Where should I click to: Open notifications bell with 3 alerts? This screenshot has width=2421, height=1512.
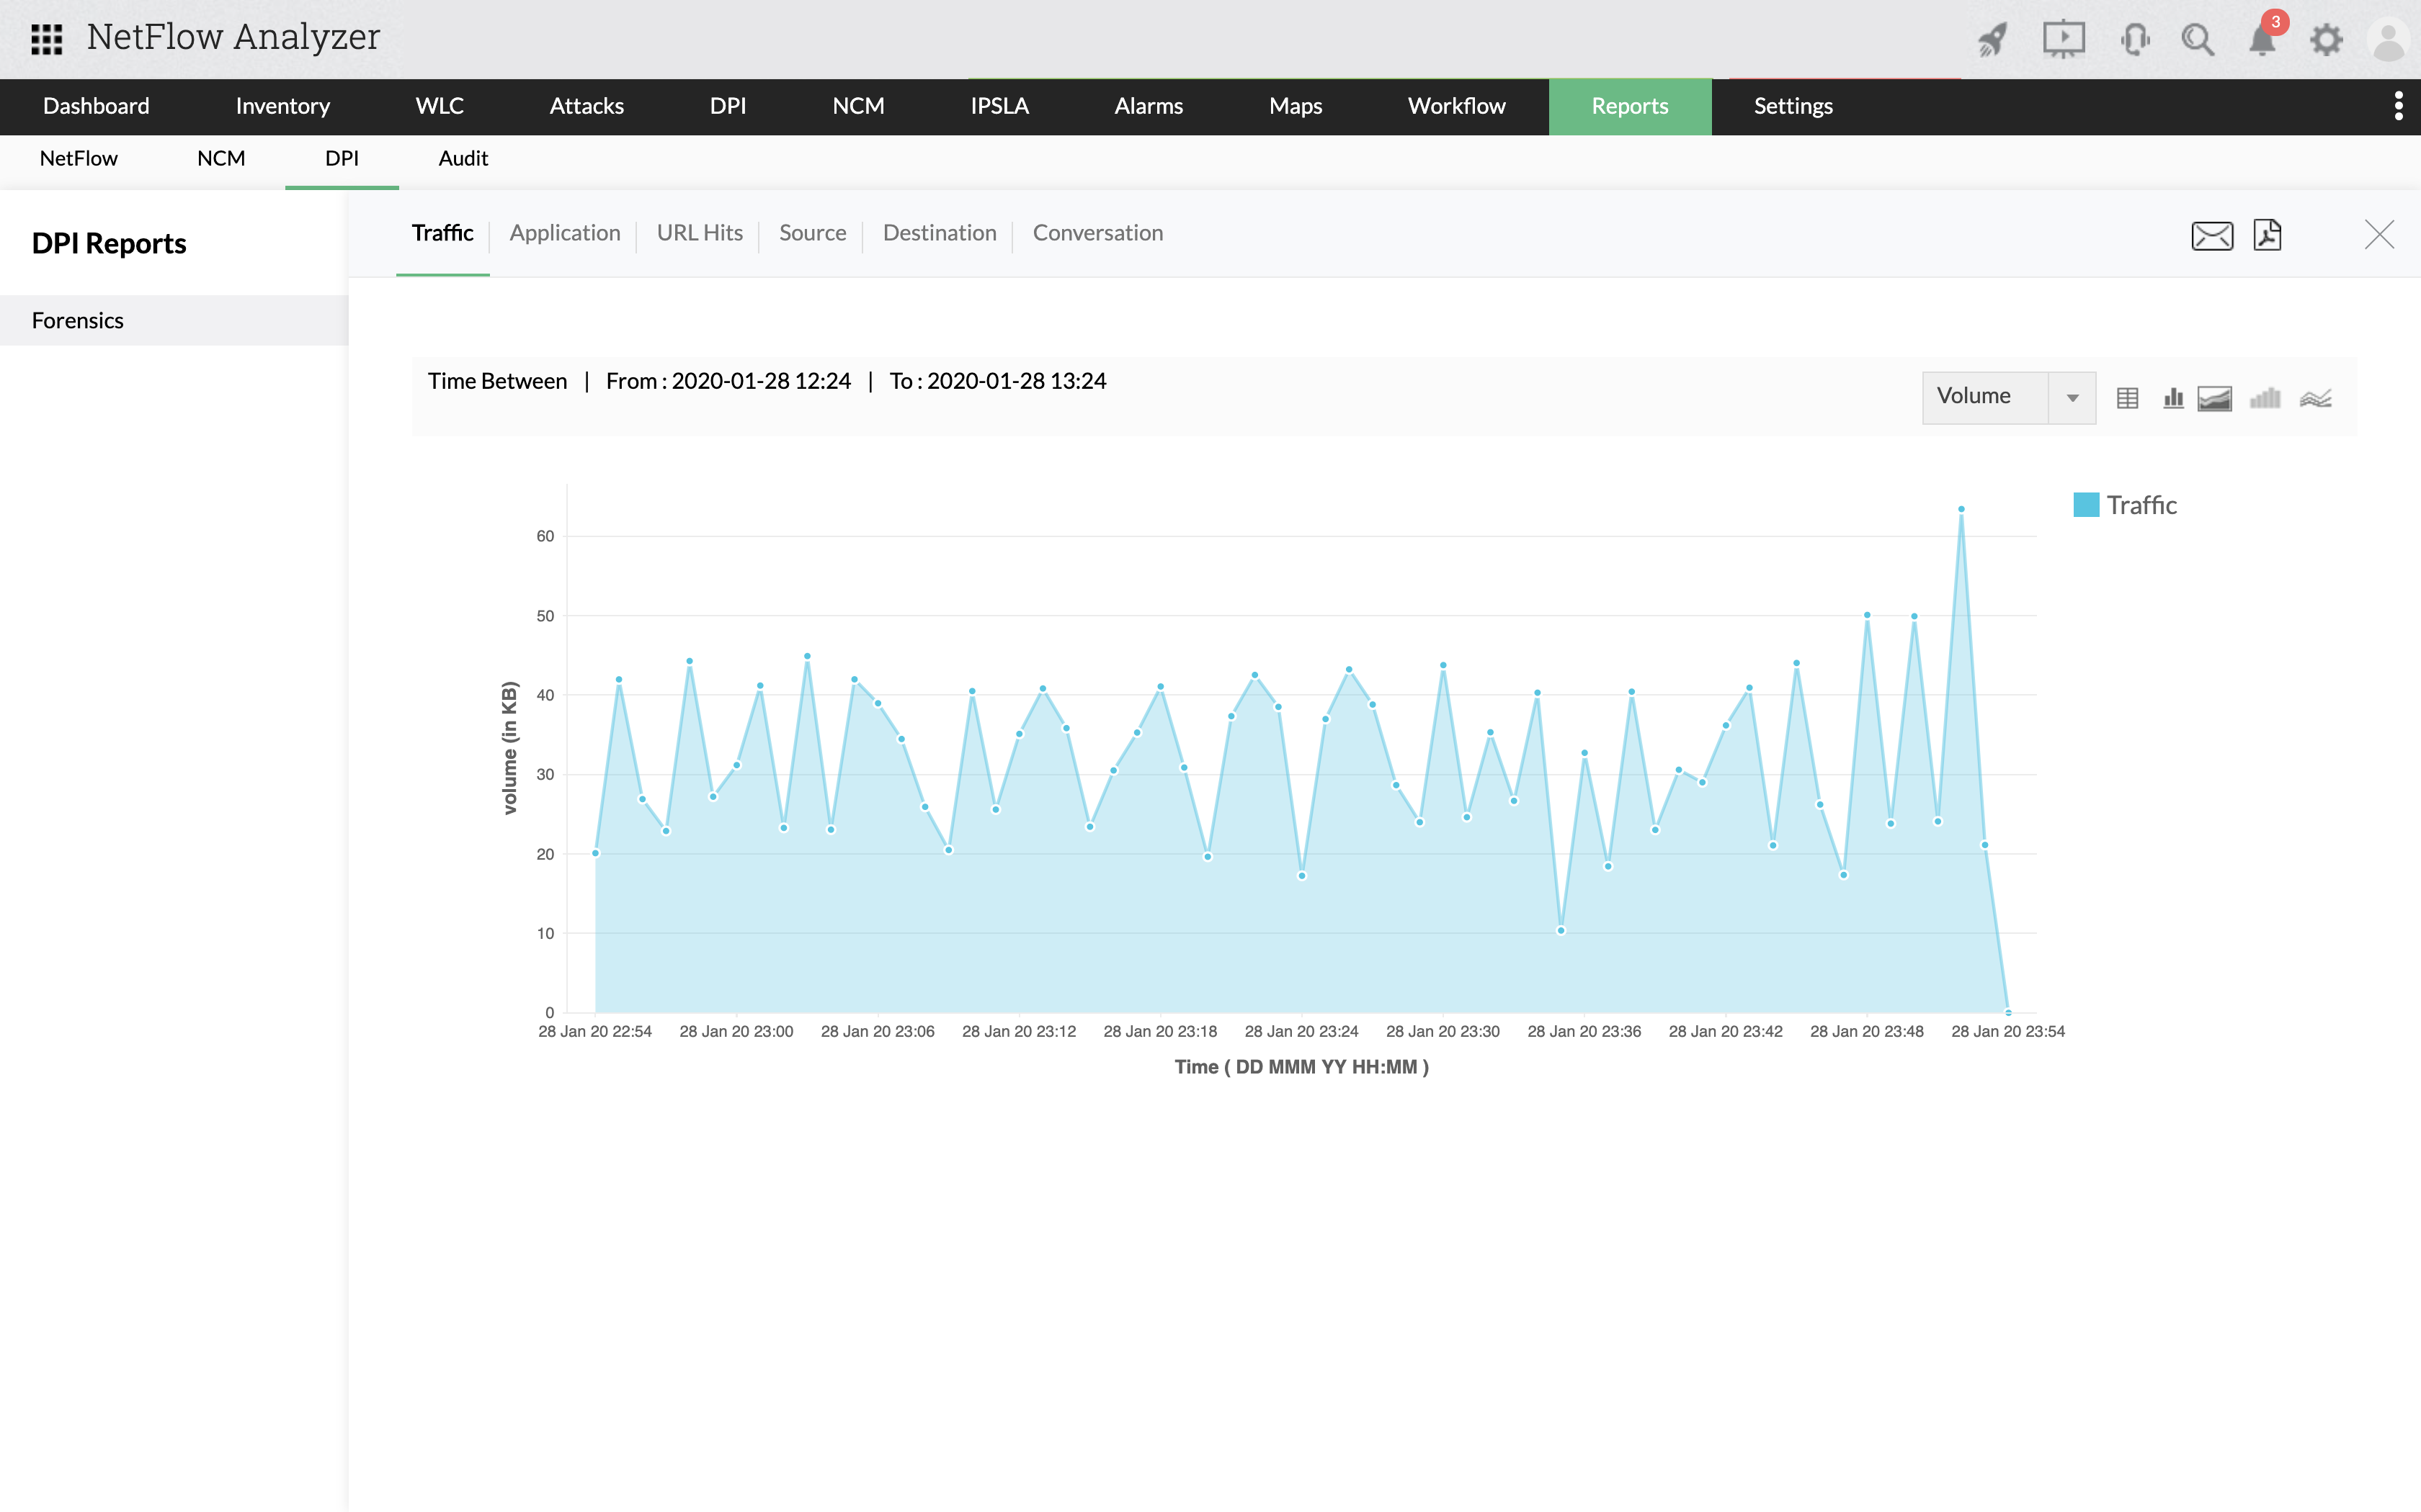click(x=2262, y=40)
